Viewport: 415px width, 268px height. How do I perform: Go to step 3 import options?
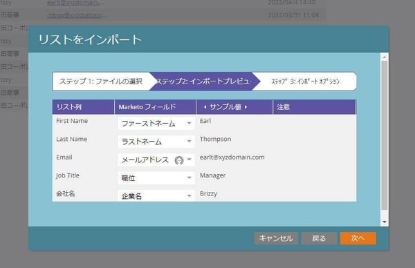[306, 82]
